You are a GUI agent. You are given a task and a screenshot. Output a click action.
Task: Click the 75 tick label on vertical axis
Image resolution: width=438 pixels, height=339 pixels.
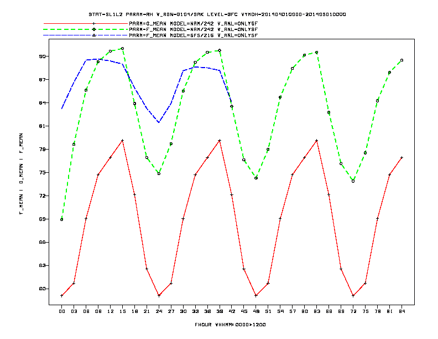42,172
